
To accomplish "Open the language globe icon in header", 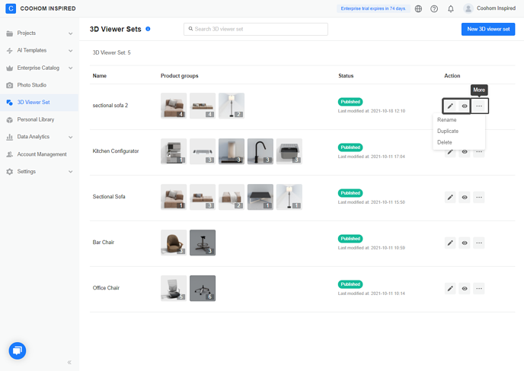I will [x=418, y=9].
